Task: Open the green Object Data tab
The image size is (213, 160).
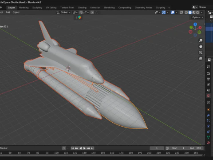Action: 209,137
